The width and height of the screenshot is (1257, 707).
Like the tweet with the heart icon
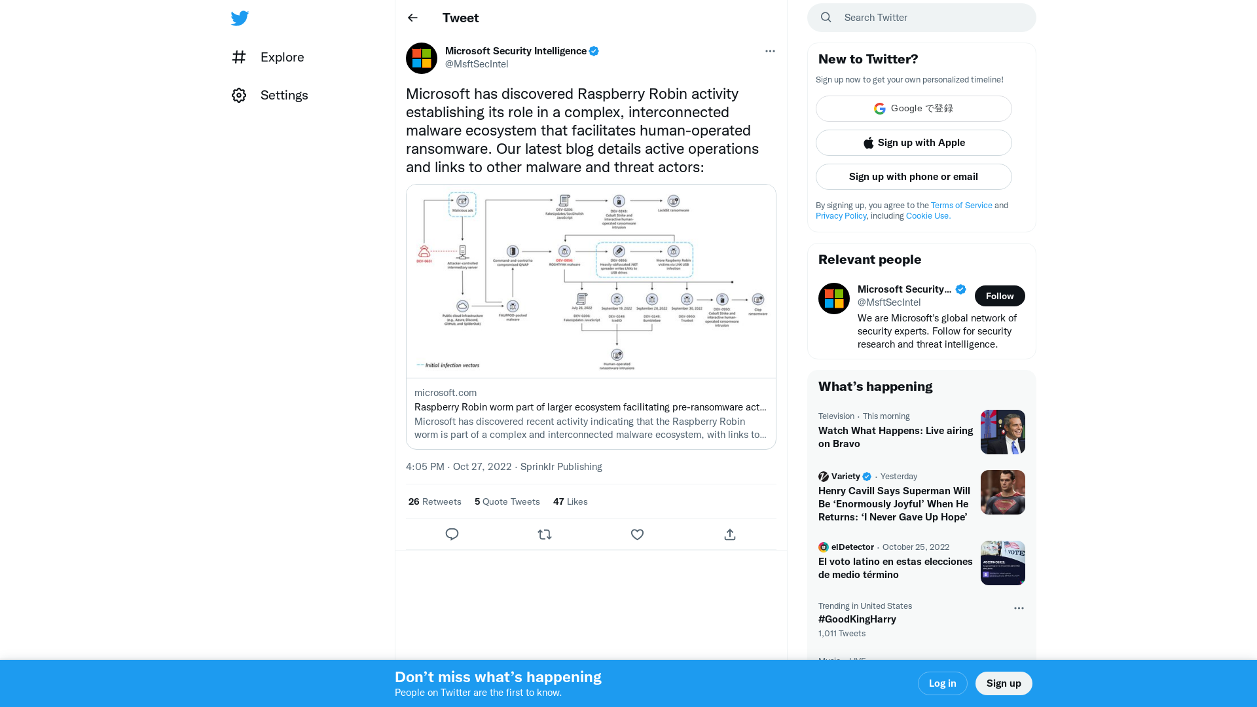click(637, 534)
